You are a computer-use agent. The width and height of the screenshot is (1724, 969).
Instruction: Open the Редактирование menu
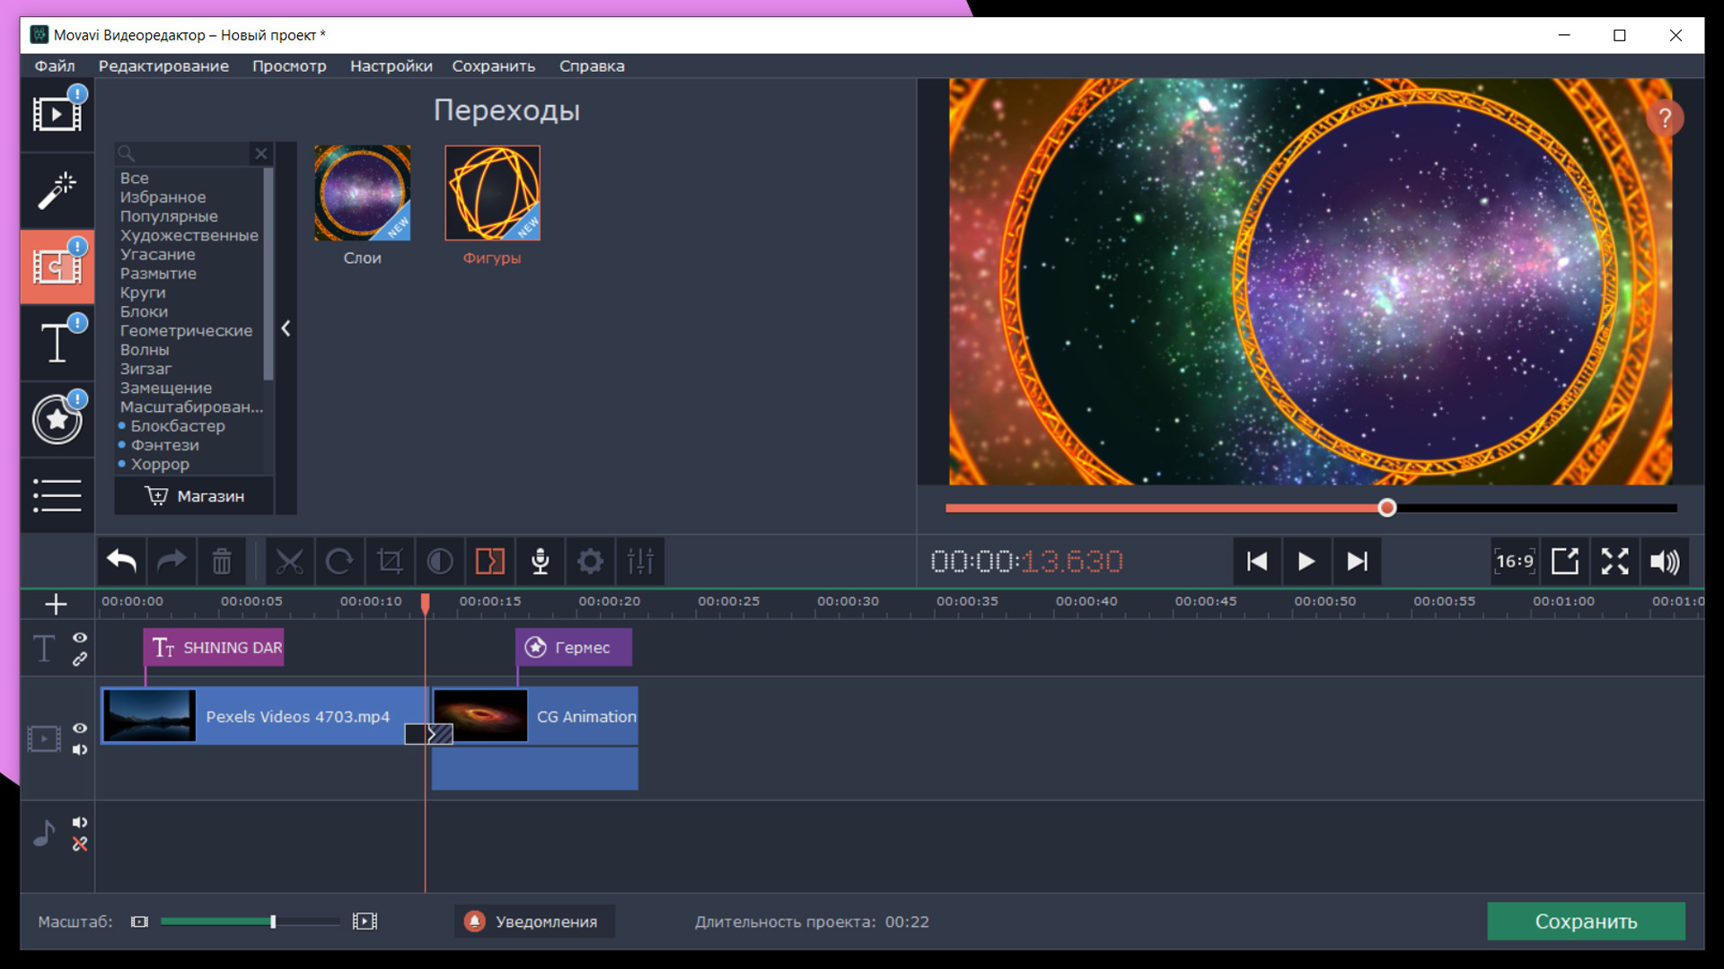click(163, 66)
